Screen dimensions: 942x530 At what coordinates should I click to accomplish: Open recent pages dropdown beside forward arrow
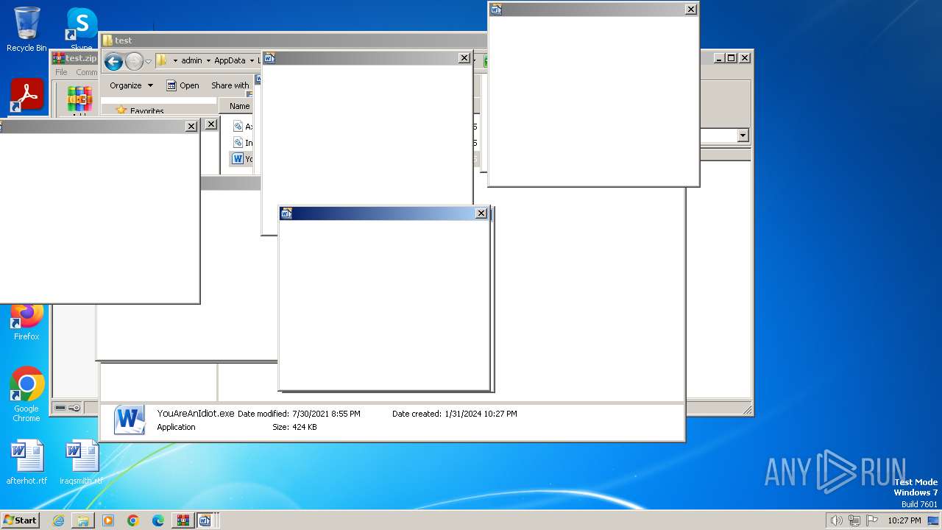[x=148, y=61]
